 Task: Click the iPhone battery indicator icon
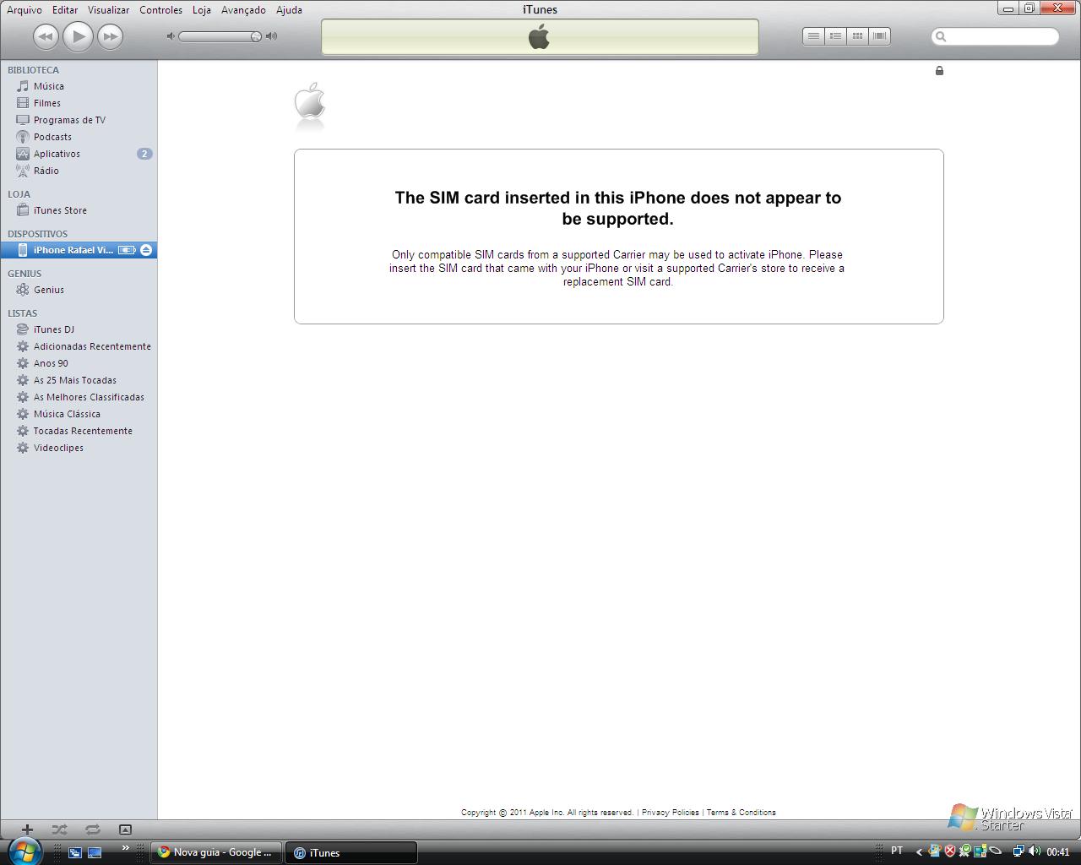(127, 250)
